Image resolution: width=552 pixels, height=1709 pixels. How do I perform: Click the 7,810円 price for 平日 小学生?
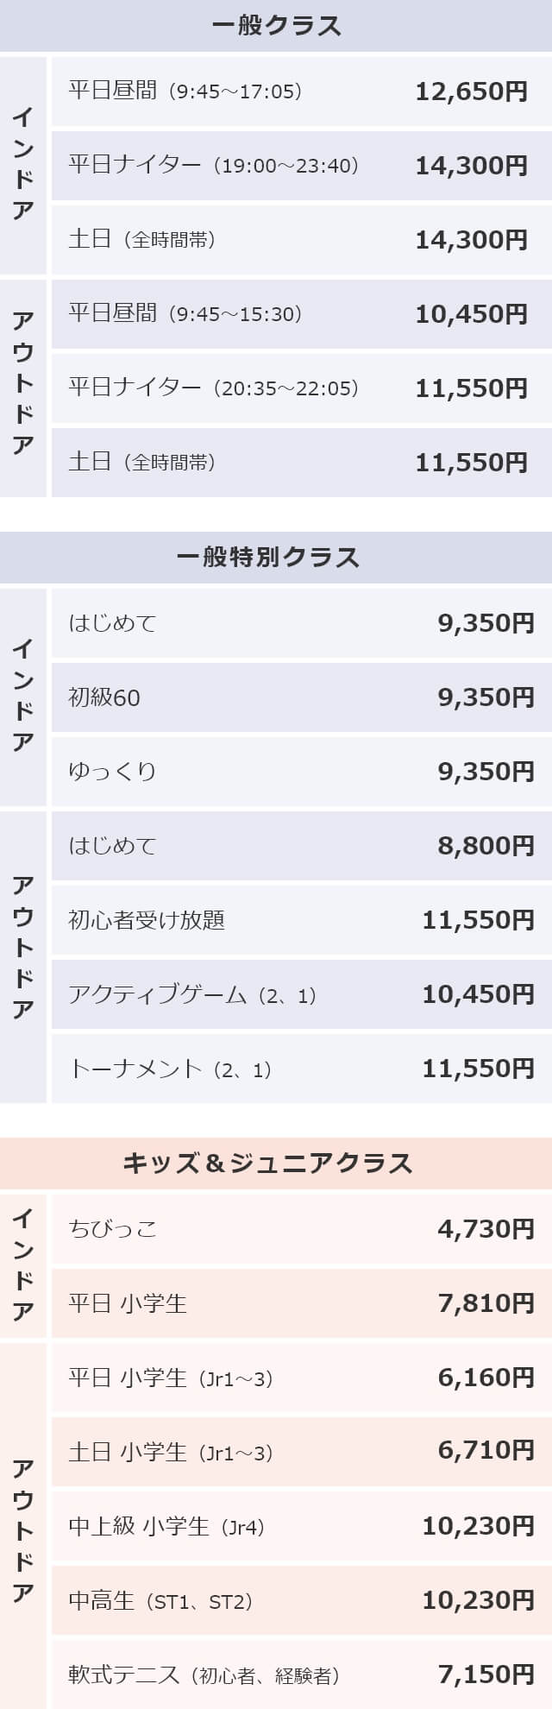point(486,1302)
